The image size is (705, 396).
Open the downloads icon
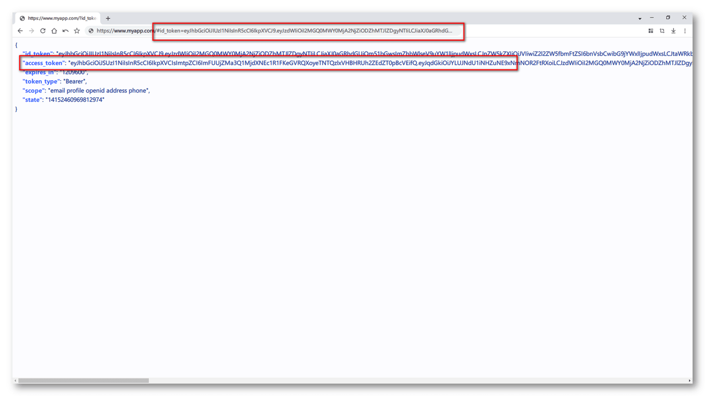pyautogui.click(x=673, y=31)
